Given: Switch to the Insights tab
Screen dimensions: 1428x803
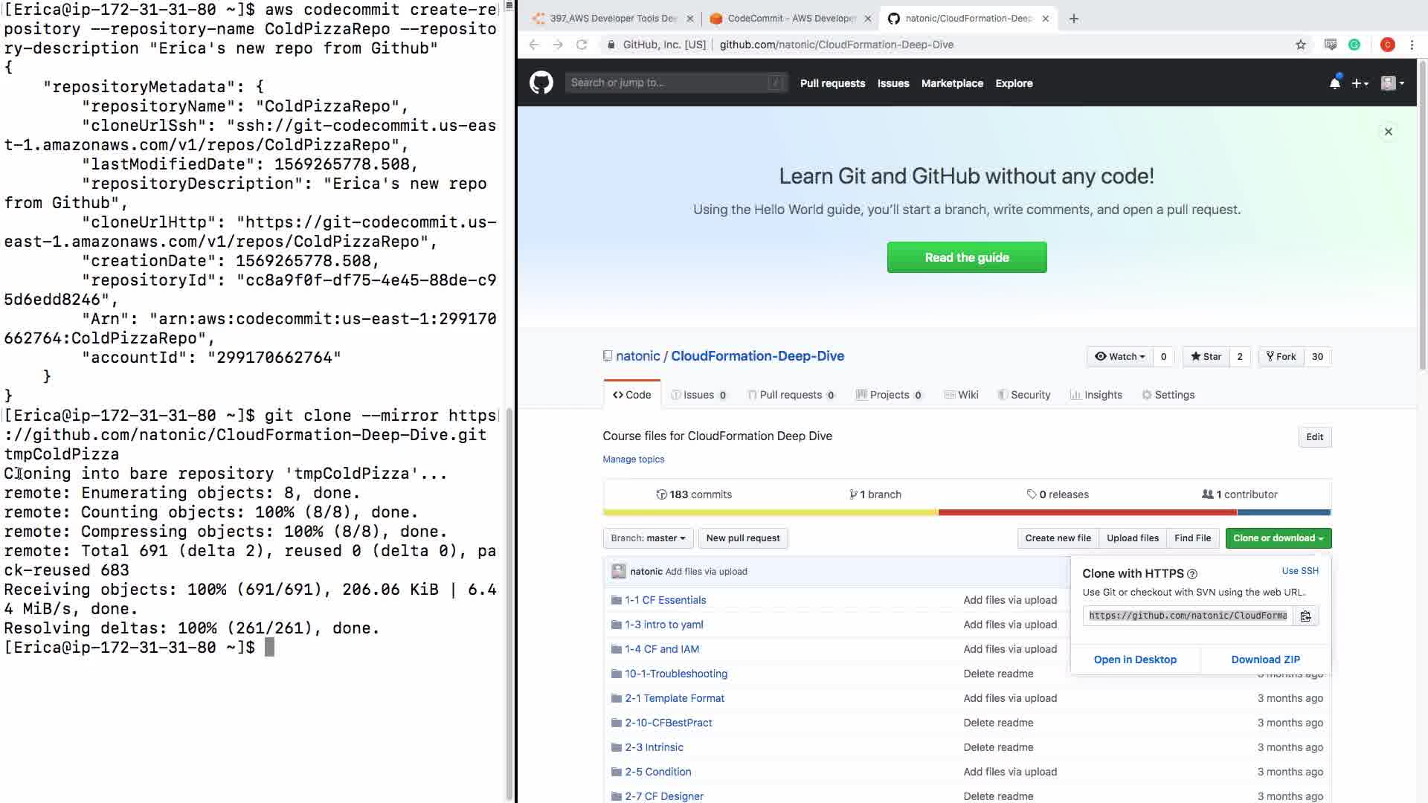Looking at the screenshot, I should (1096, 395).
